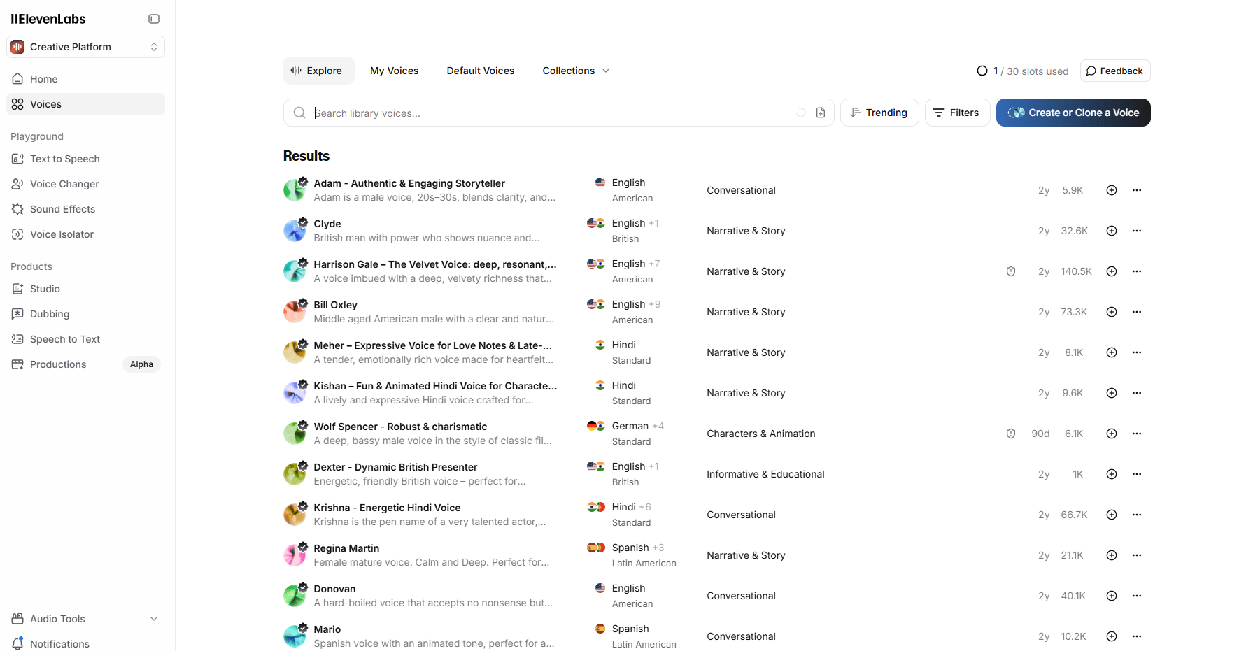1253x651 pixels.
Task: Open more options for Harrison Gale
Action: click(1137, 271)
